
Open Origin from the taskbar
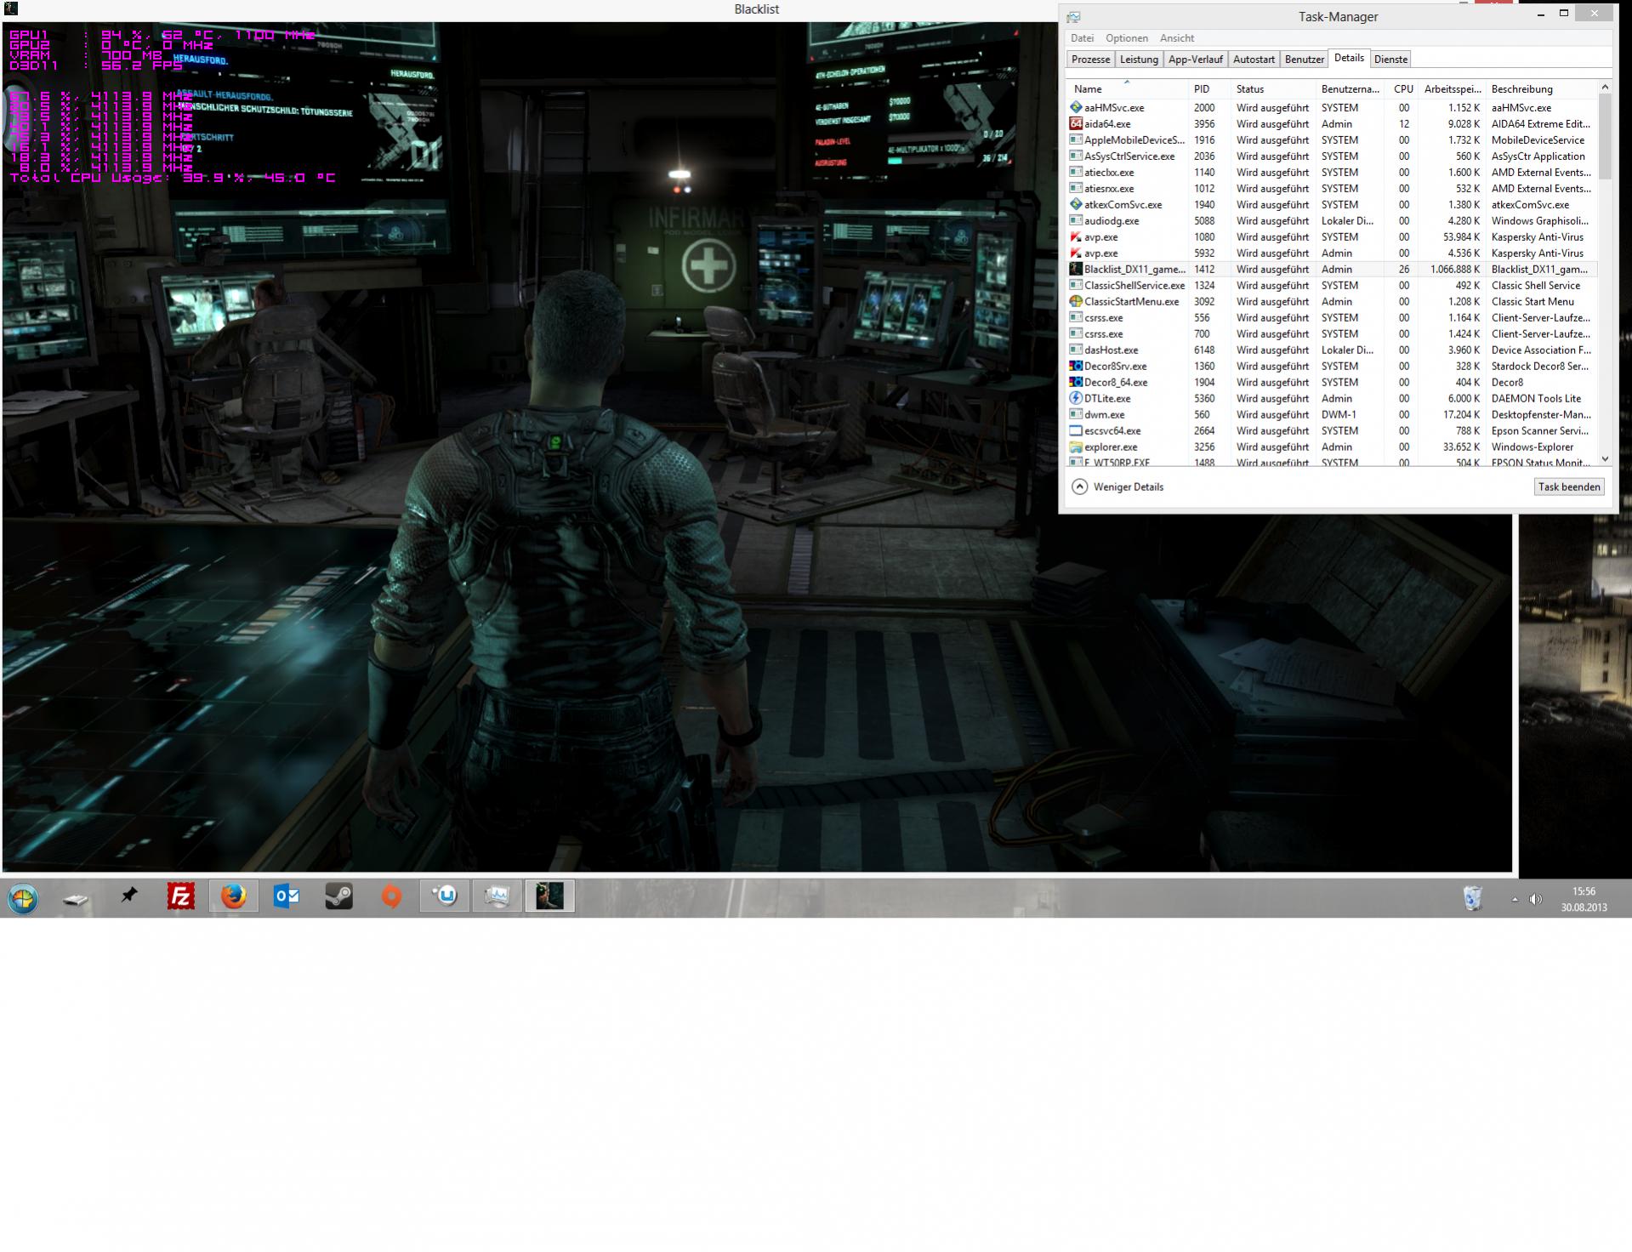click(391, 896)
